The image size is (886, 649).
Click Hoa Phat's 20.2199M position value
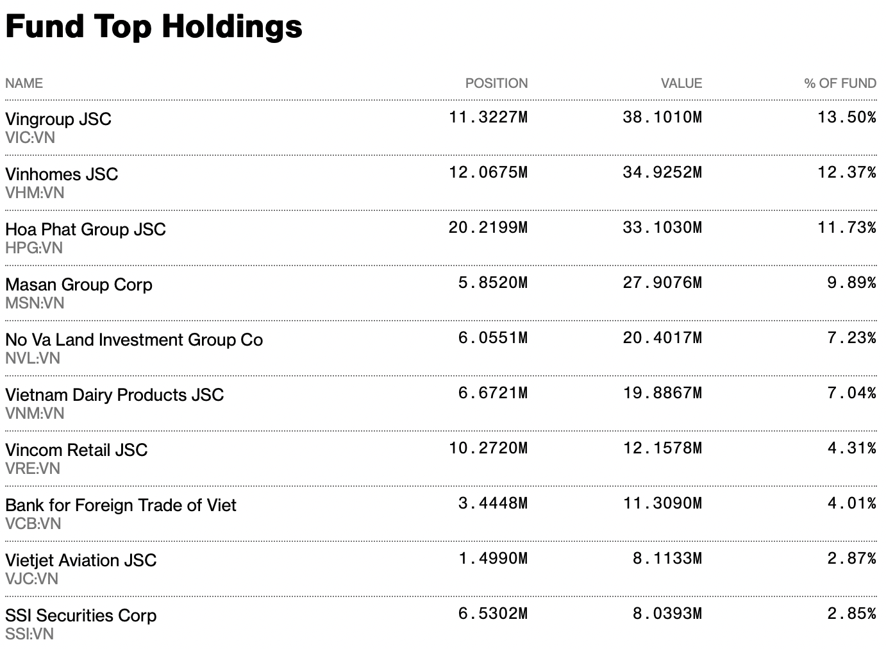tap(488, 228)
